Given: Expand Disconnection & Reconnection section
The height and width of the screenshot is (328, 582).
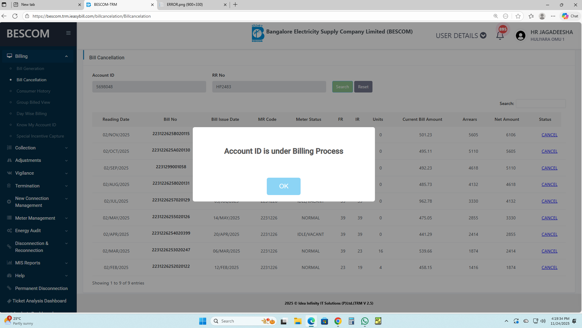Looking at the screenshot, I should pos(38,247).
